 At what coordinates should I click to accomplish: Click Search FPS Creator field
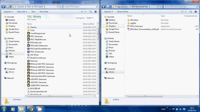click(81, 7)
